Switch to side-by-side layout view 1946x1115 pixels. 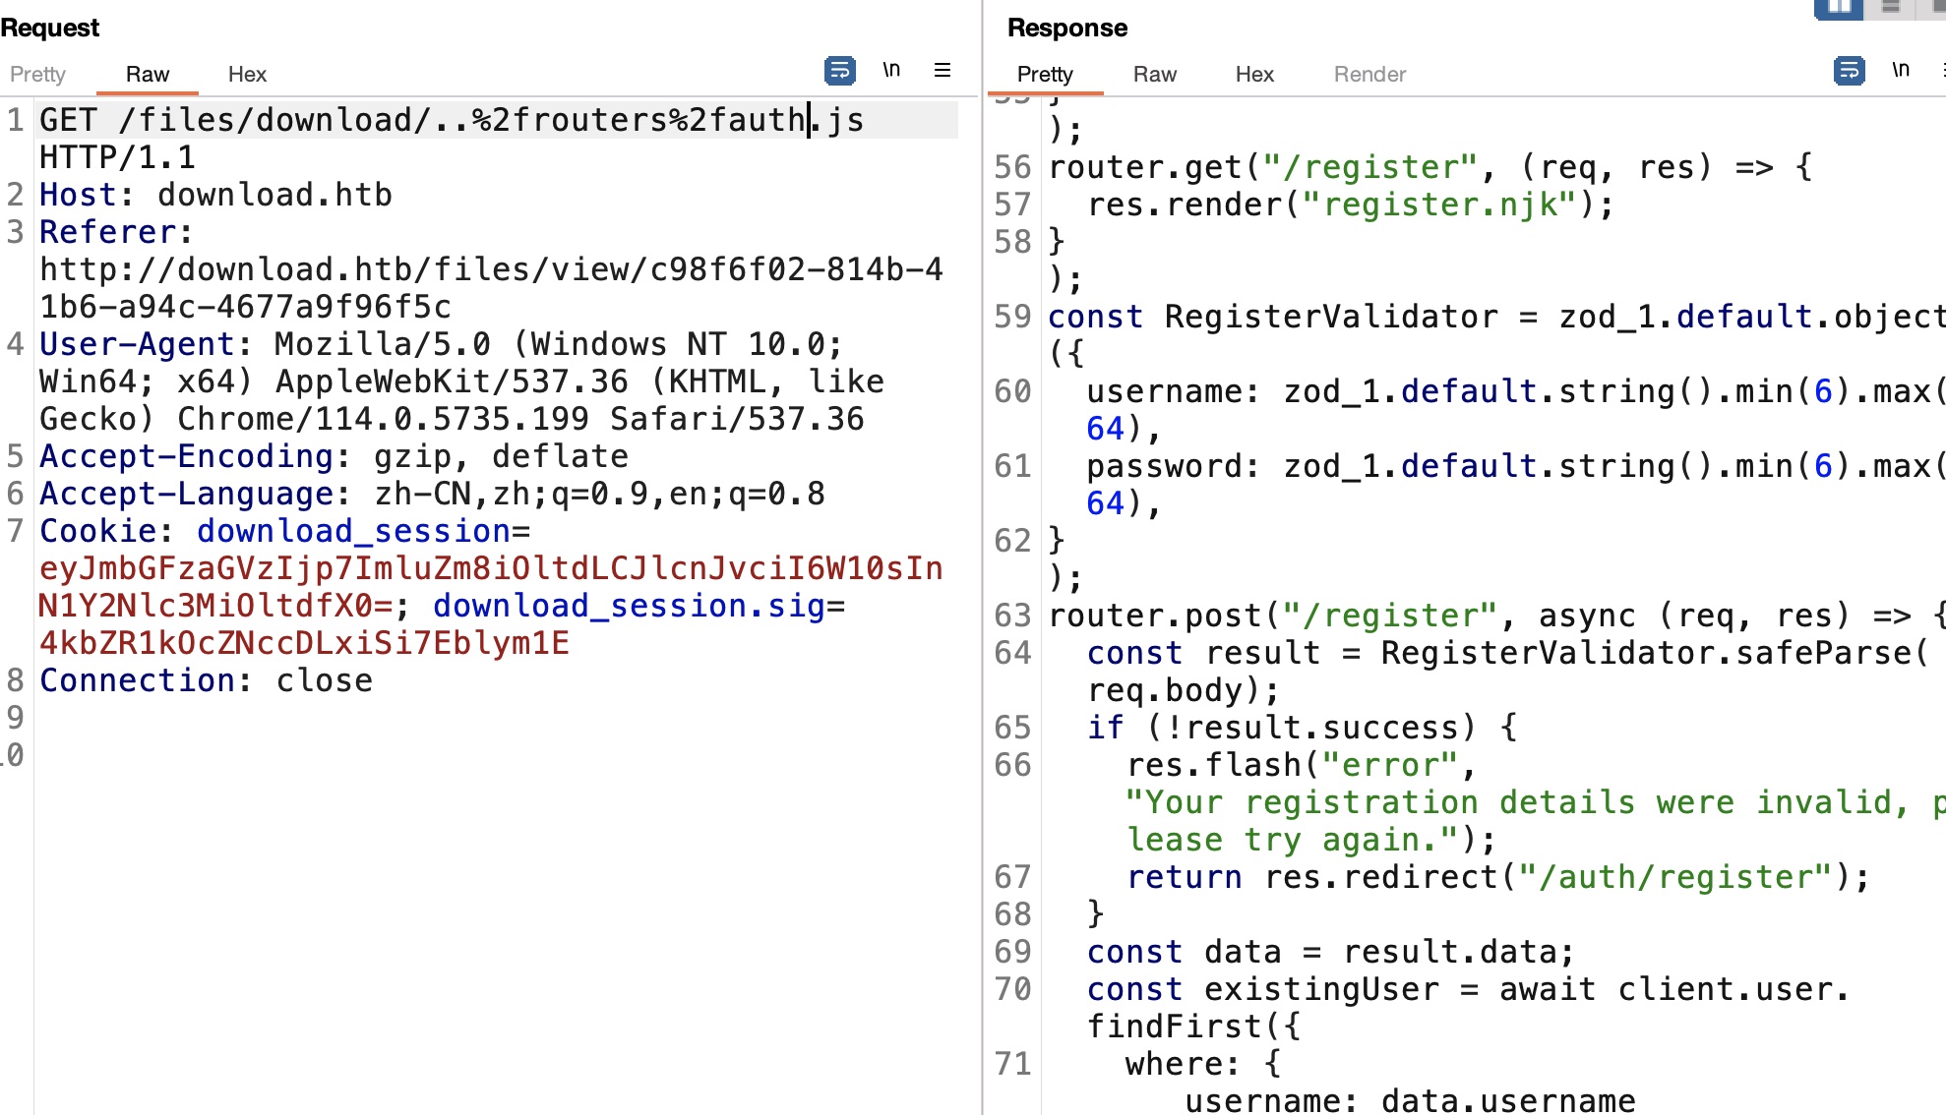1838,8
